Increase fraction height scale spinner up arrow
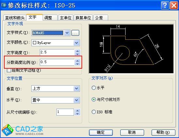179x138 pixels. click(78, 61)
